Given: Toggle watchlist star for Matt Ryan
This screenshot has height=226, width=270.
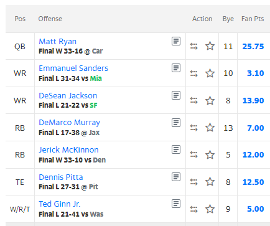Looking at the screenshot, I should (210, 46).
